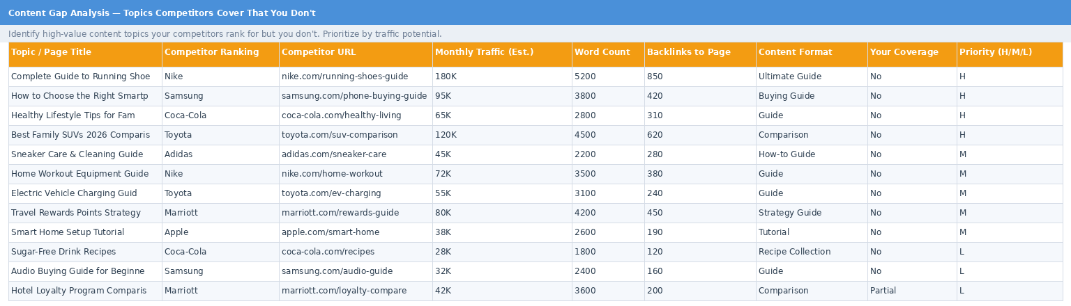Select the 'Backlinks to Page' column header

tap(700, 54)
